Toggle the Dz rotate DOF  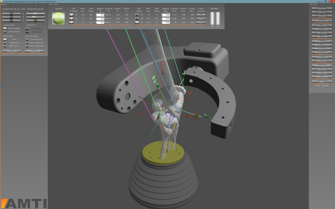pyautogui.click(x=137, y=22)
